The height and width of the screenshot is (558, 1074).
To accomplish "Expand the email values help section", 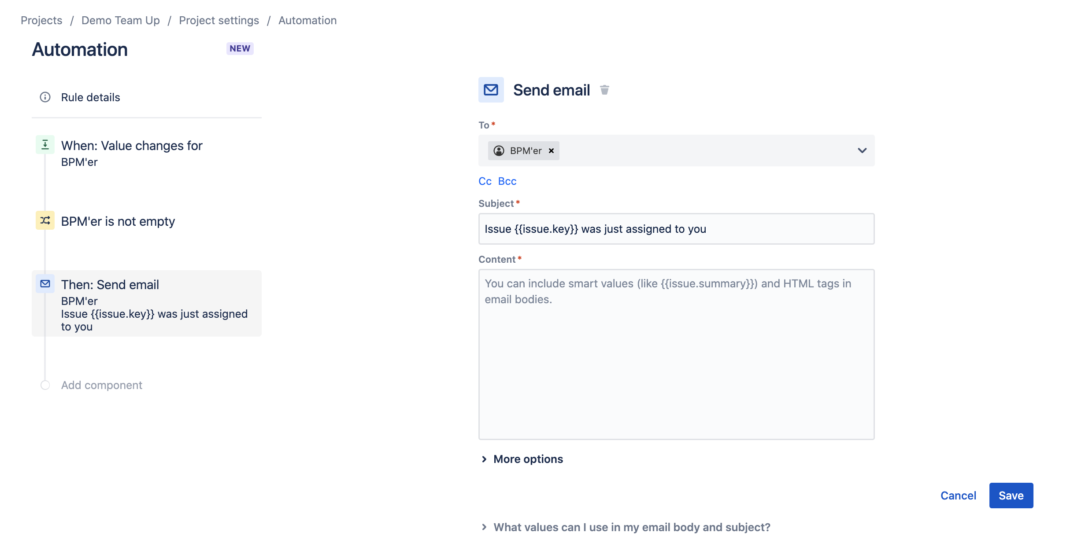I will (x=632, y=527).
